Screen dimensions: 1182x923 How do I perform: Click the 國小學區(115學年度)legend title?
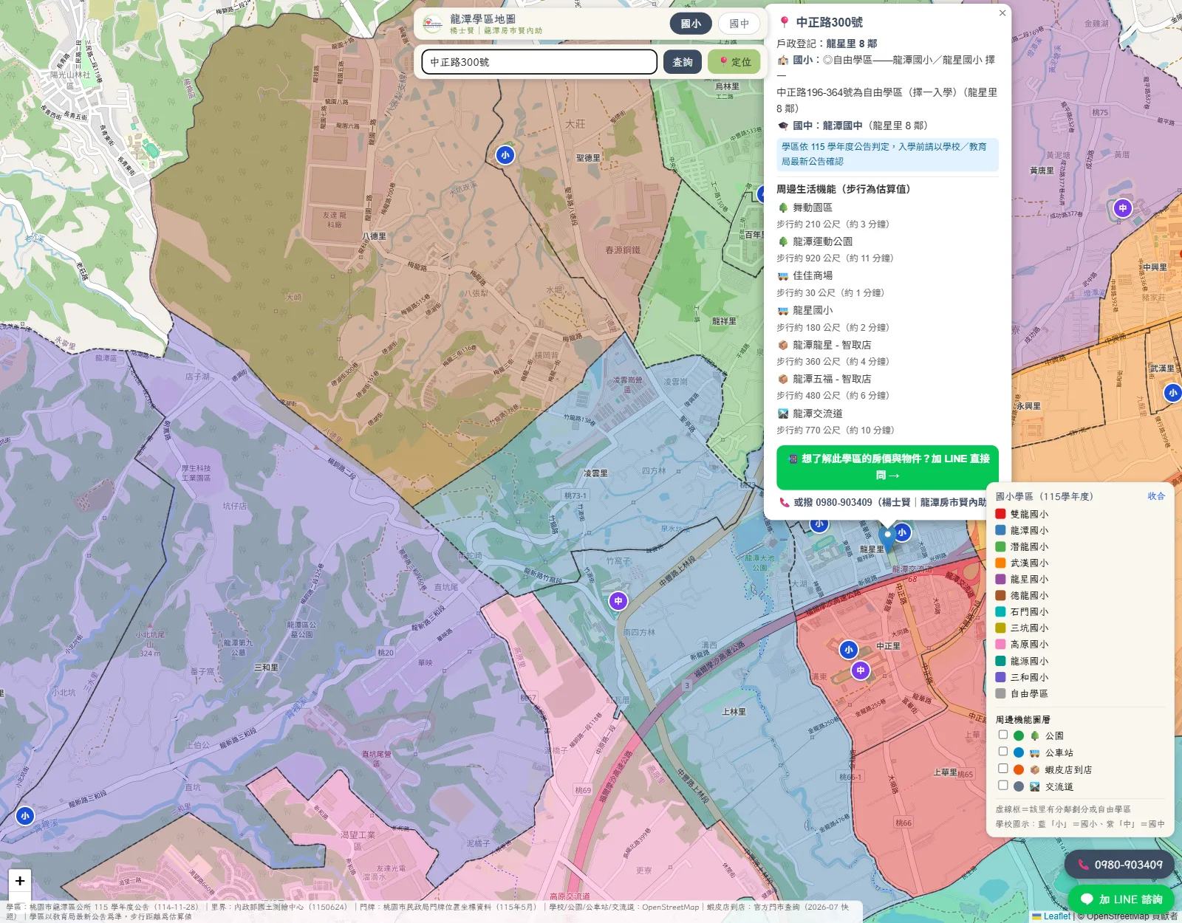(1044, 496)
